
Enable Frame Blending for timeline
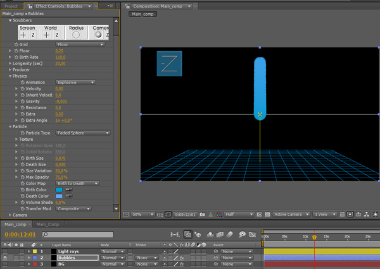[220, 234]
